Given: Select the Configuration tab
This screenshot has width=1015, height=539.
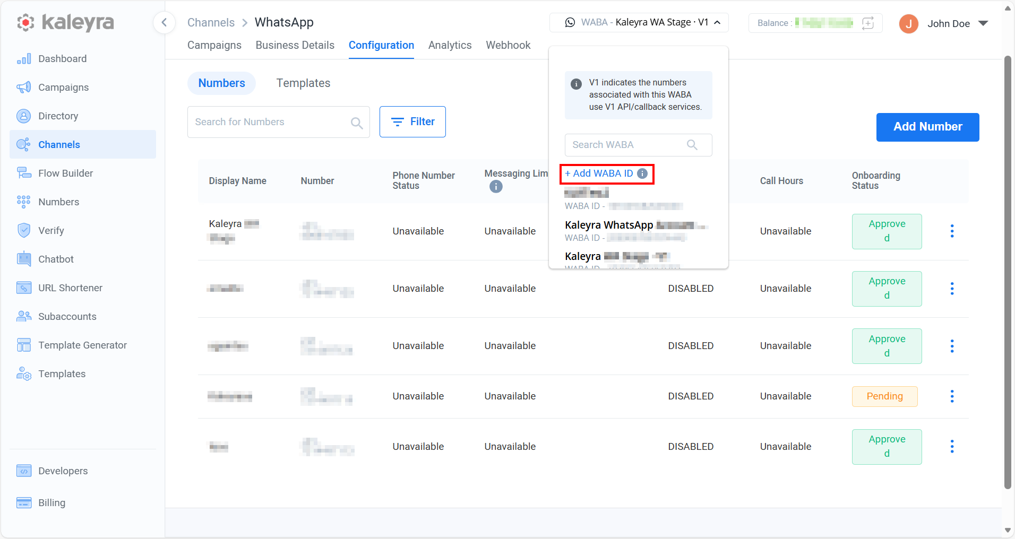Looking at the screenshot, I should (381, 46).
